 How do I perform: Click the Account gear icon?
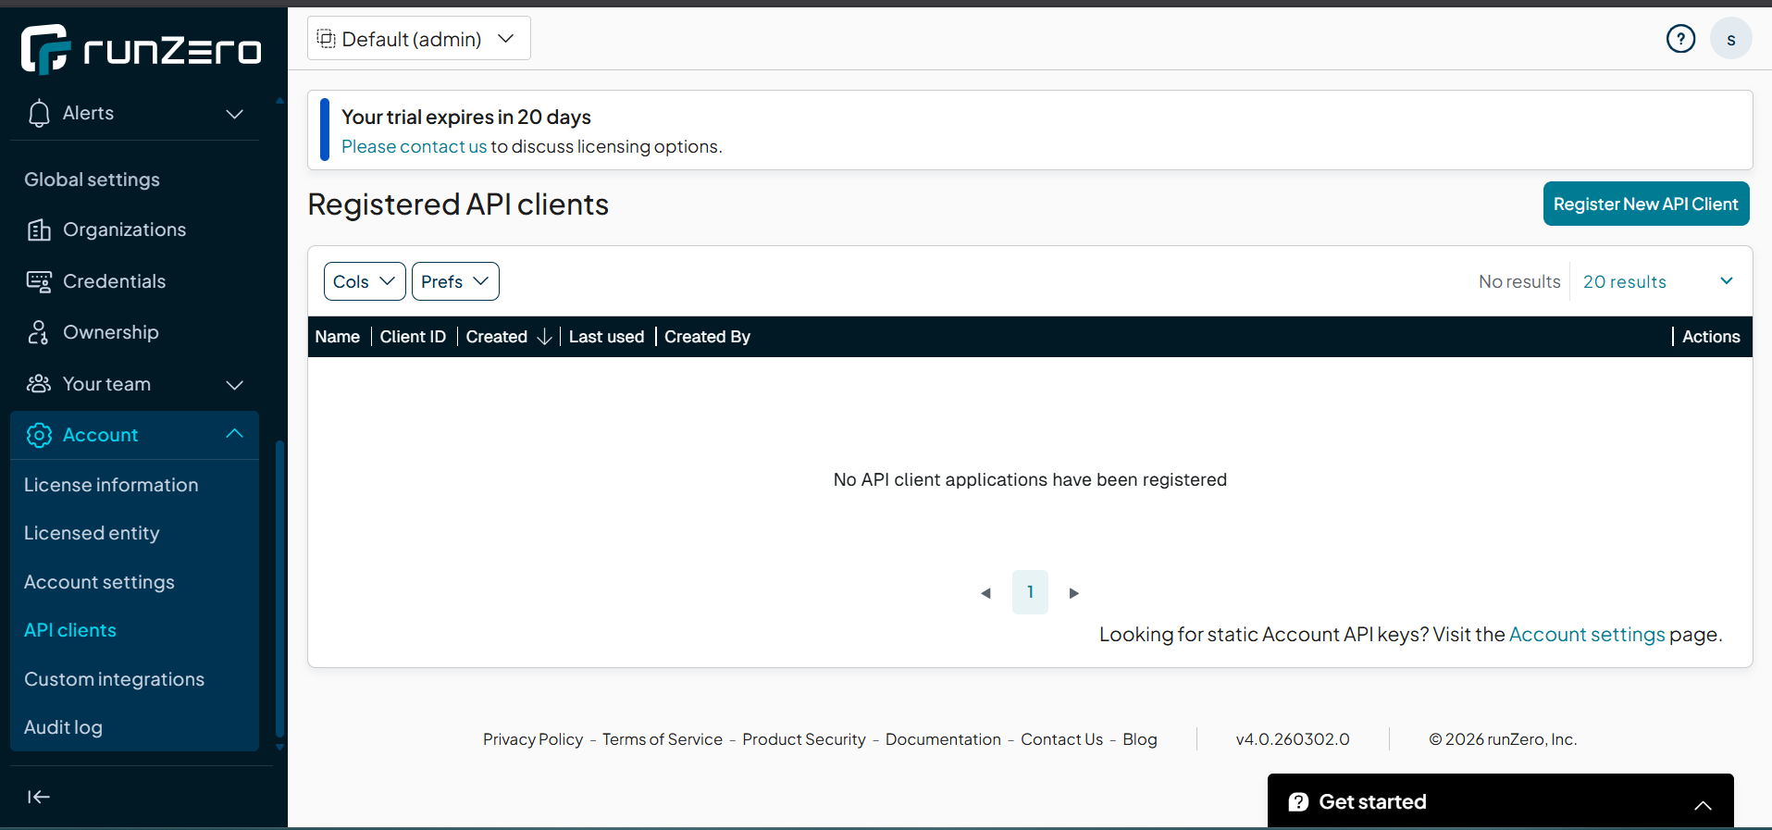pos(39,435)
